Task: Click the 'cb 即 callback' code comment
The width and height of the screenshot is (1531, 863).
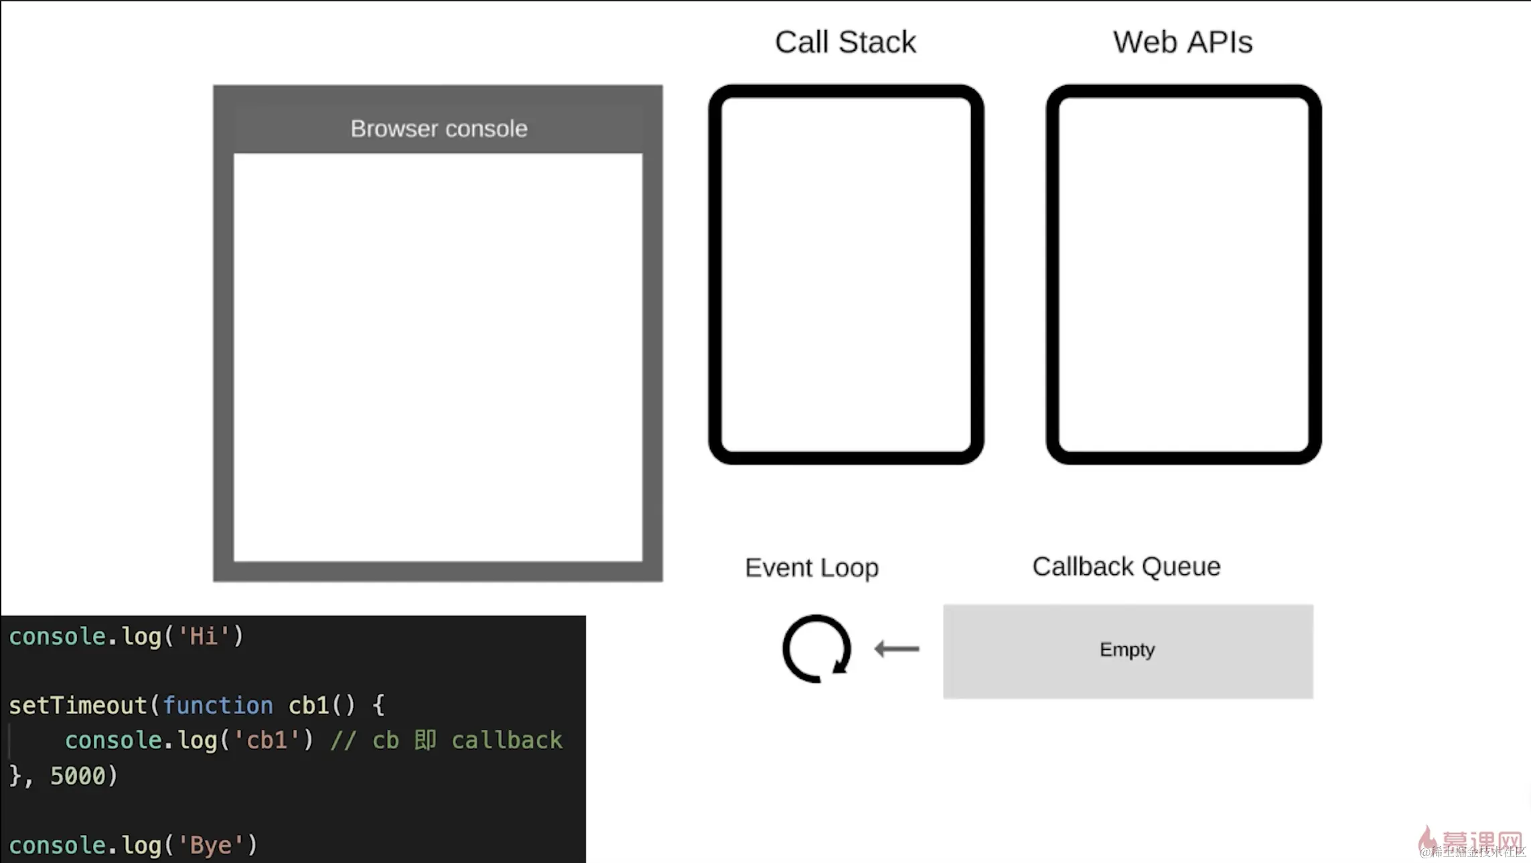Action: 447,740
